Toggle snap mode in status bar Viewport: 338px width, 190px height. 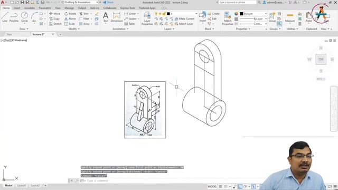click(x=226, y=186)
